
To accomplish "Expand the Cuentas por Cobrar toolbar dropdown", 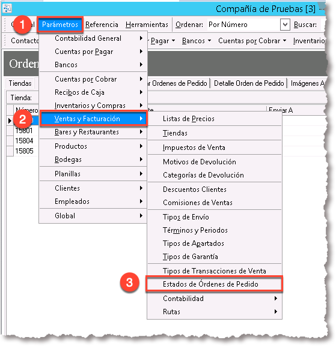I will coord(252,41).
